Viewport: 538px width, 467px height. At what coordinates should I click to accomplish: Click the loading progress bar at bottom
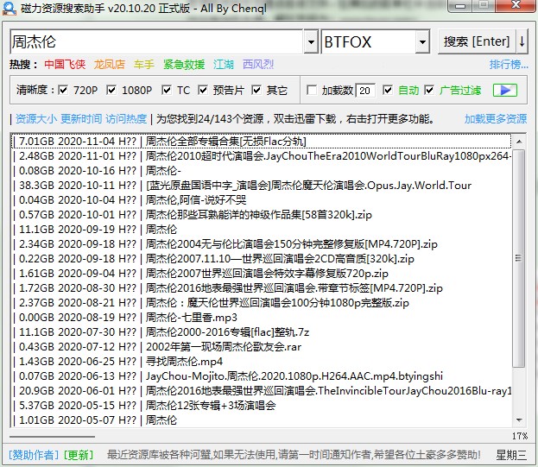52,437
